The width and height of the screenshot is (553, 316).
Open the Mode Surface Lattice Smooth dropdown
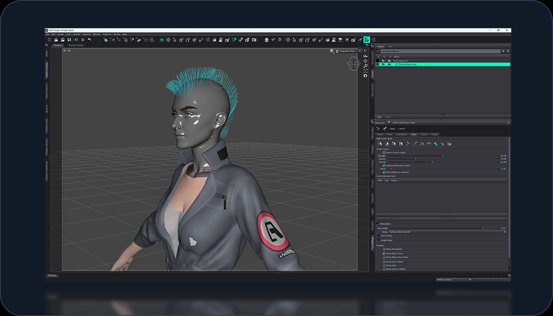(x=447, y=232)
